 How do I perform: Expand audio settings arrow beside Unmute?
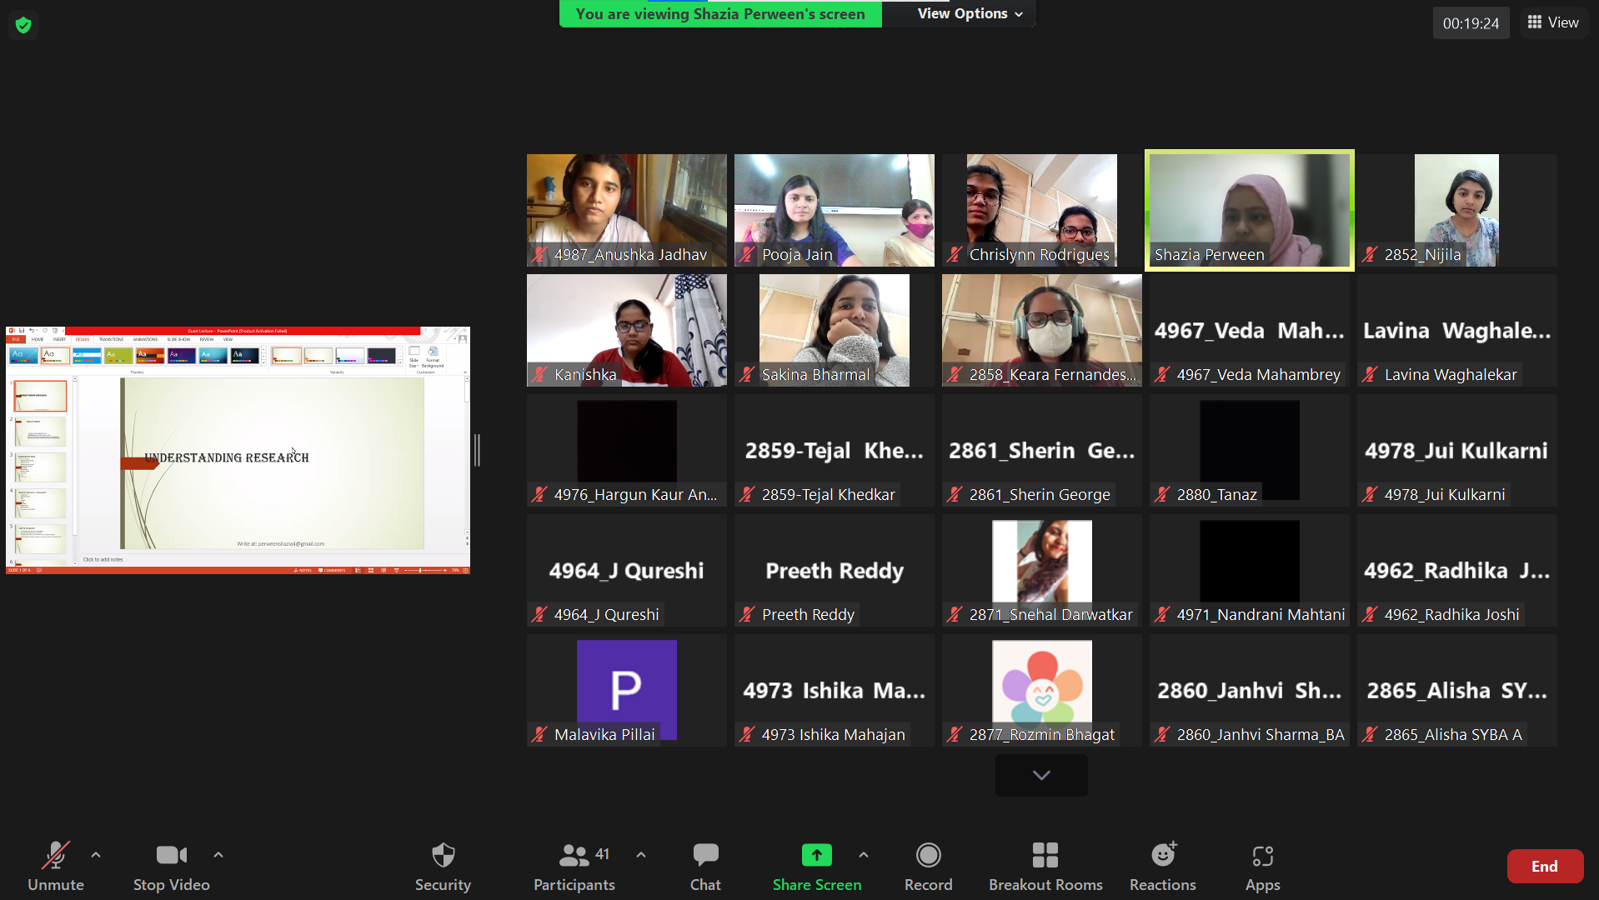pyautogui.click(x=96, y=855)
